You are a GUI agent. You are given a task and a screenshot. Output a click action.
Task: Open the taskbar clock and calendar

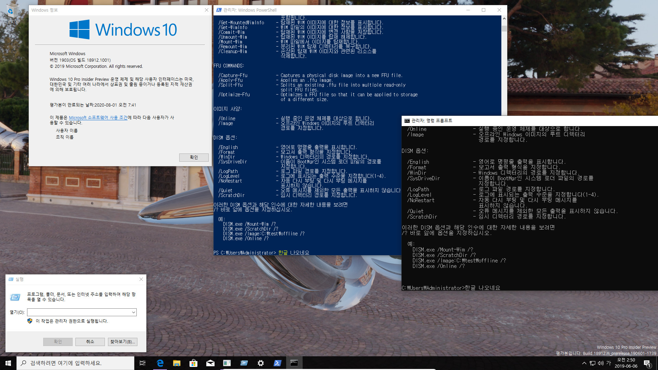pos(626,363)
